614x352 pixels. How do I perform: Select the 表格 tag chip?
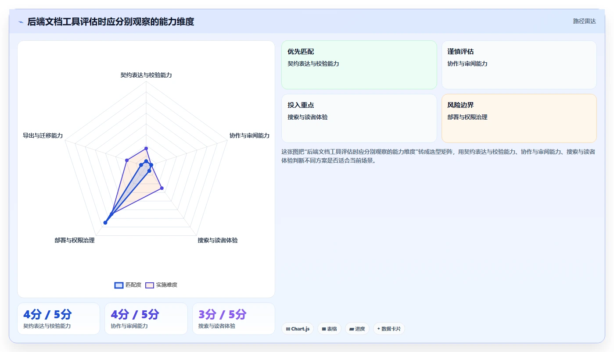pyautogui.click(x=329, y=329)
